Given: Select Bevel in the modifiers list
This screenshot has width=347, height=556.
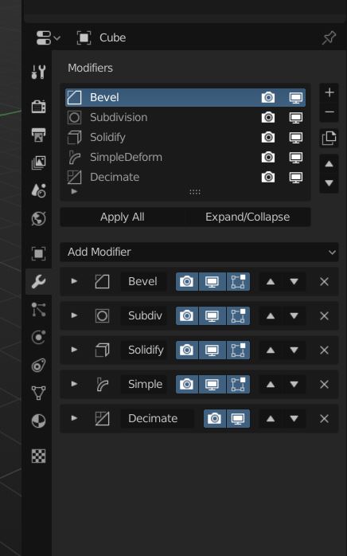Looking at the screenshot, I should click(185, 97).
